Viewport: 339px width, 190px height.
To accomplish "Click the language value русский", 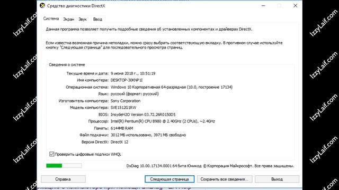I will point(135,94).
